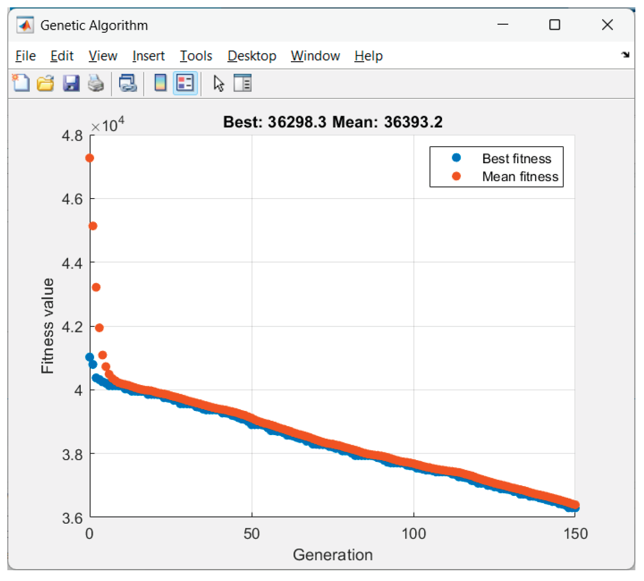Open the Edit menu
Screen dimensions: 644x581
(62, 56)
